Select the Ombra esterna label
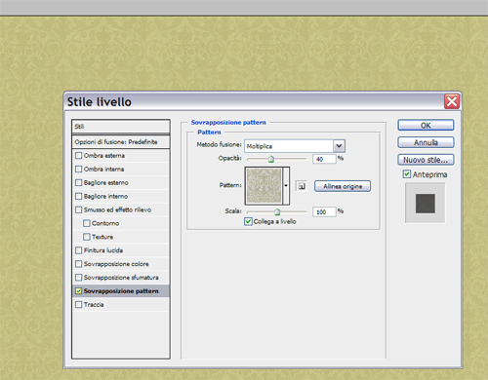This screenshot has width=488, height=380. coord(104,156)
